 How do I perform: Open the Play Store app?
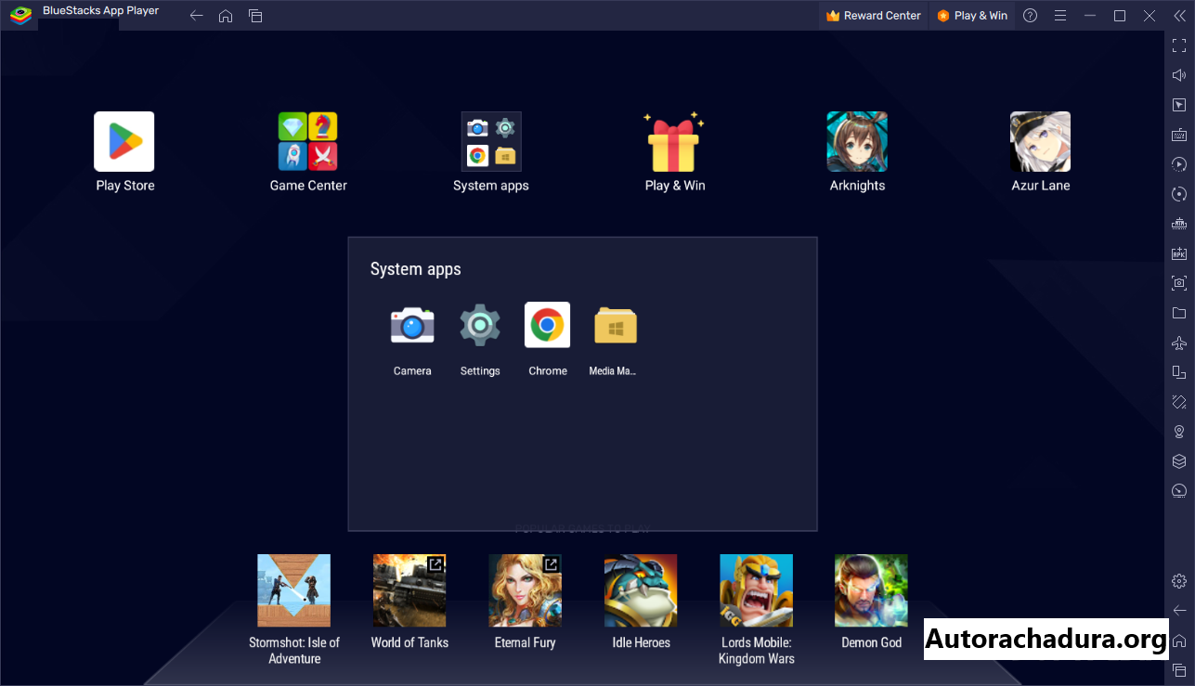click(124, 142)
